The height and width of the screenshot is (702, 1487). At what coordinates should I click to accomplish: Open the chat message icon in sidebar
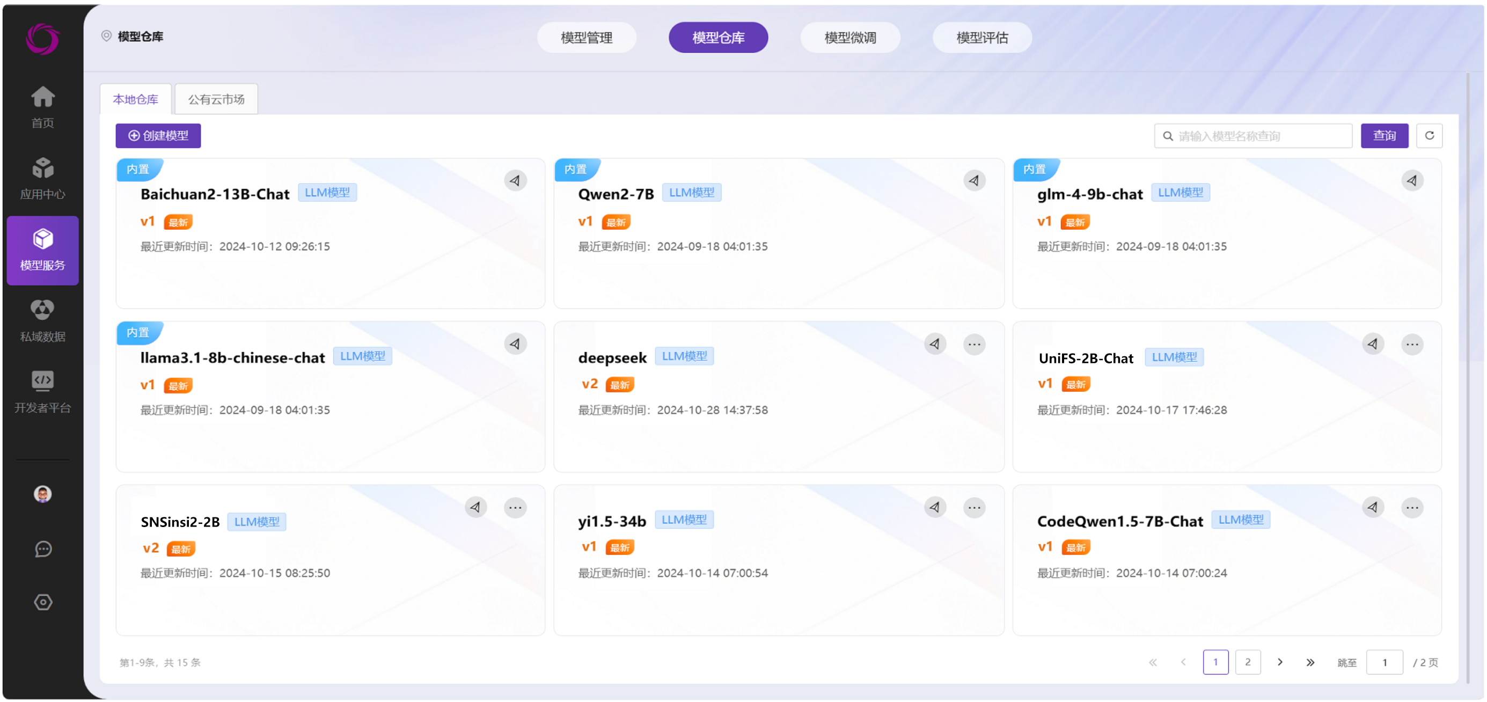click(x=43, y=549)
